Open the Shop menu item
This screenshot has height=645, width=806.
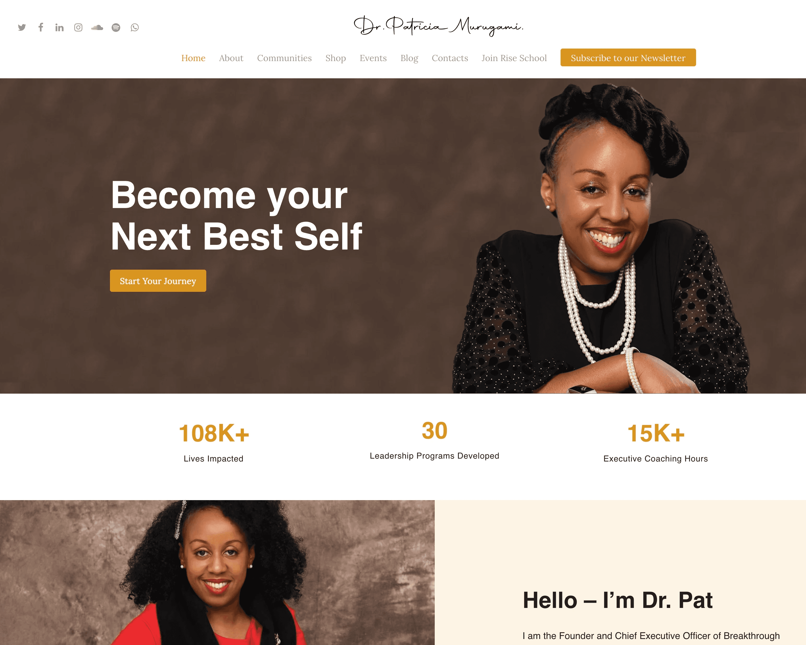pyautogui.click(x=335, y=58)
